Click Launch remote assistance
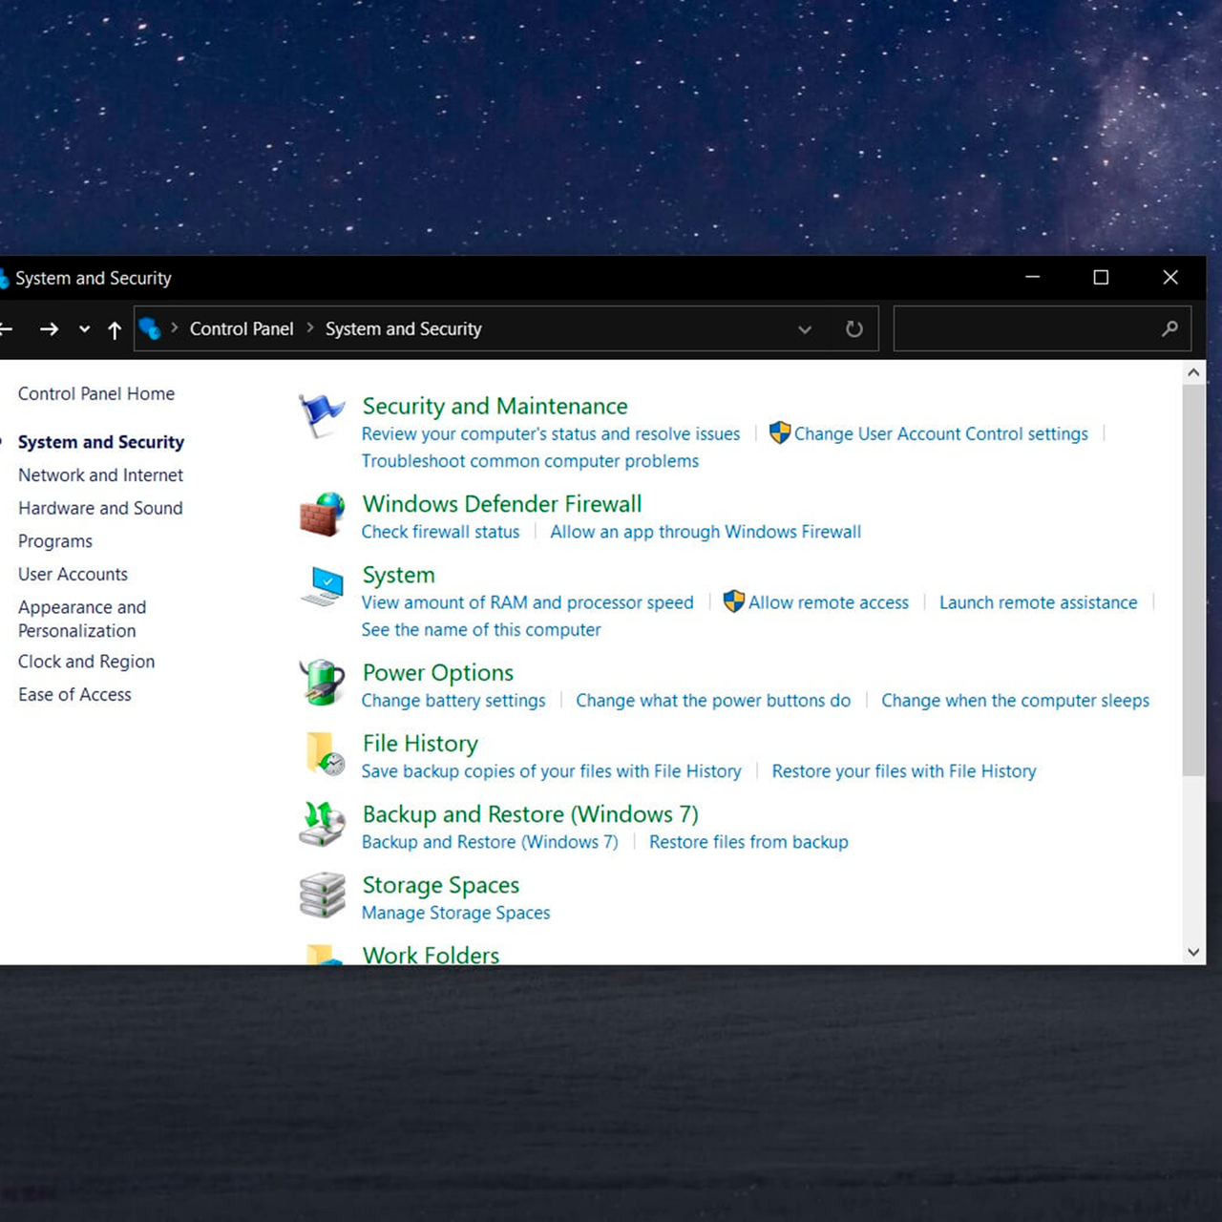 pos(1038,602)
